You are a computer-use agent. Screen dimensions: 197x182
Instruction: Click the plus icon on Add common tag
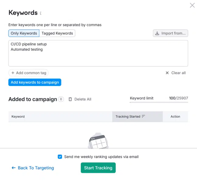(13, 73)
